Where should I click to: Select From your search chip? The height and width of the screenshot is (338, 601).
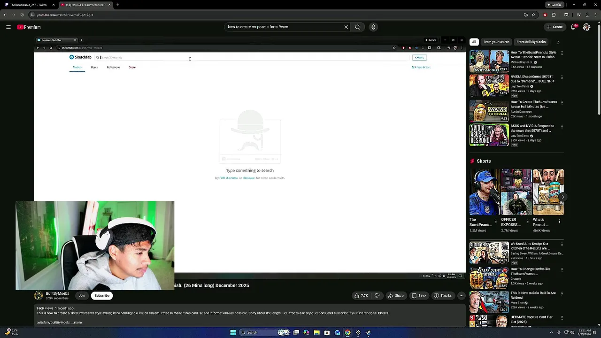(x=496, y=42)
